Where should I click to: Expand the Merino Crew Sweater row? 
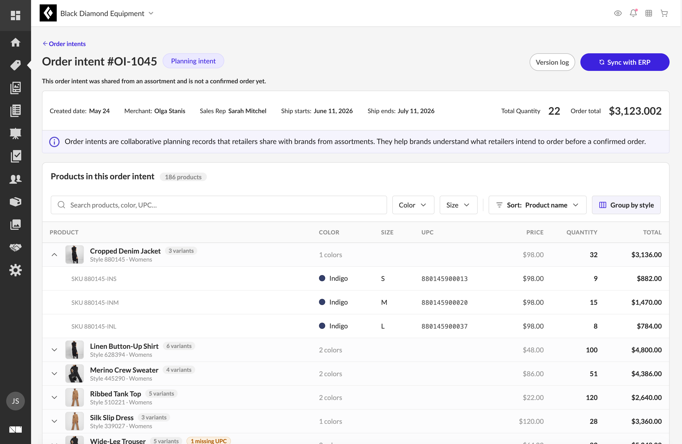pyautogui.click(x=54, y=374)
